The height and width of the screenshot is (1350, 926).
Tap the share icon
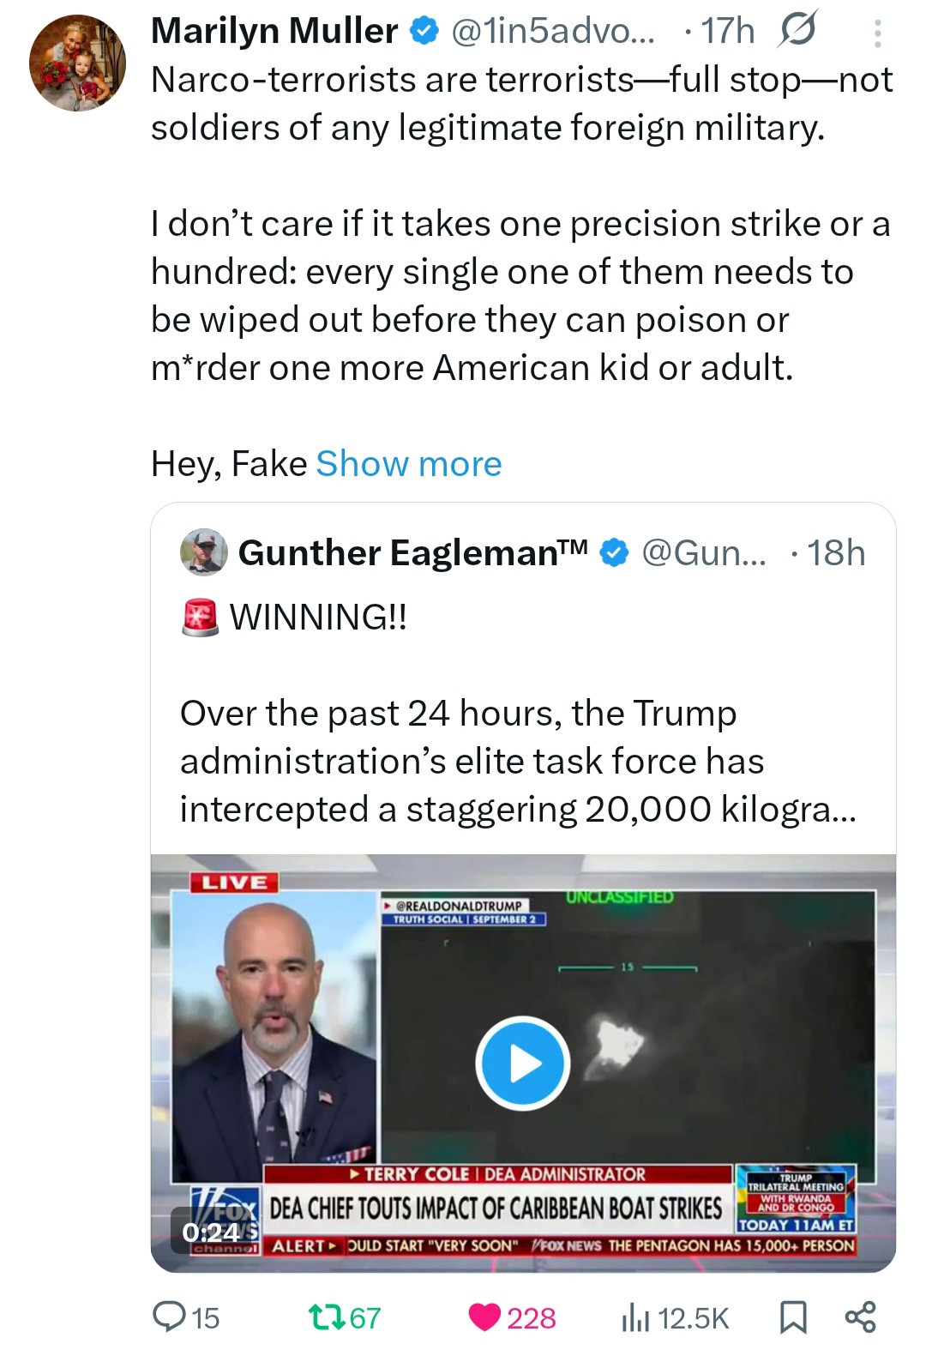pos(860,1317)
